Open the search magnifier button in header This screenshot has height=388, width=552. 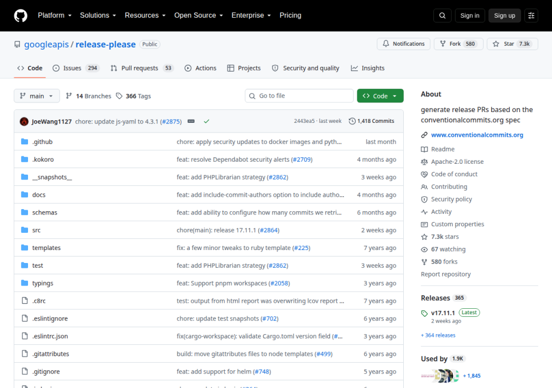[442, 16]
